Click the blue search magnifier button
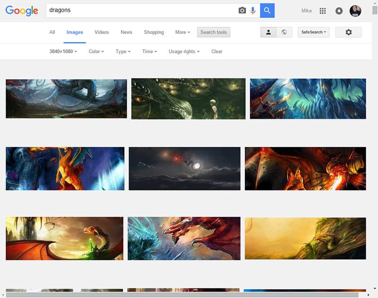378x298 pixels. coord(267,10)
